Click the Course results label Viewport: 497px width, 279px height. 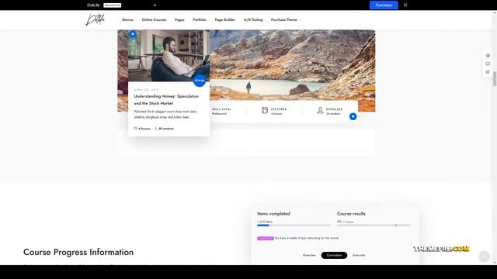[351, 214]
